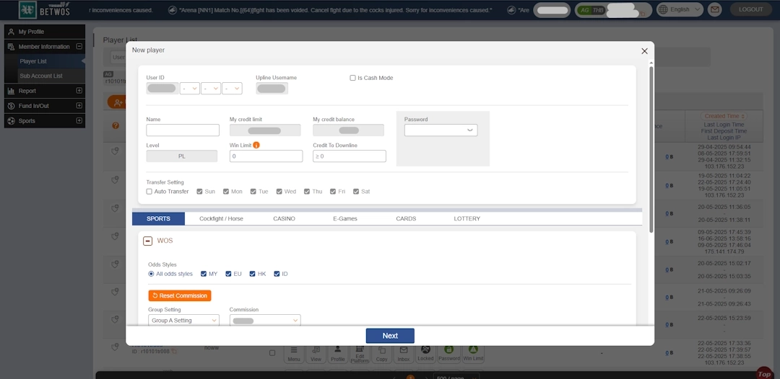Switch to the LOTTERY tab
This screenshot has height=379, width=780.
[x=467, y=219]
